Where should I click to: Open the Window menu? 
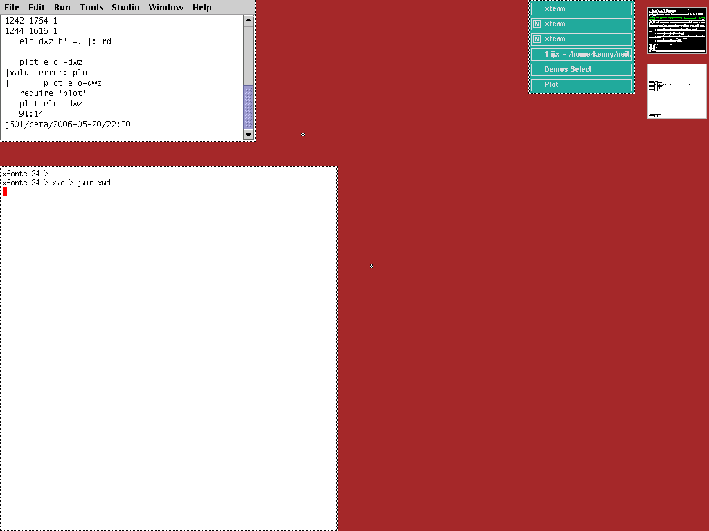(x=166, y=8)
